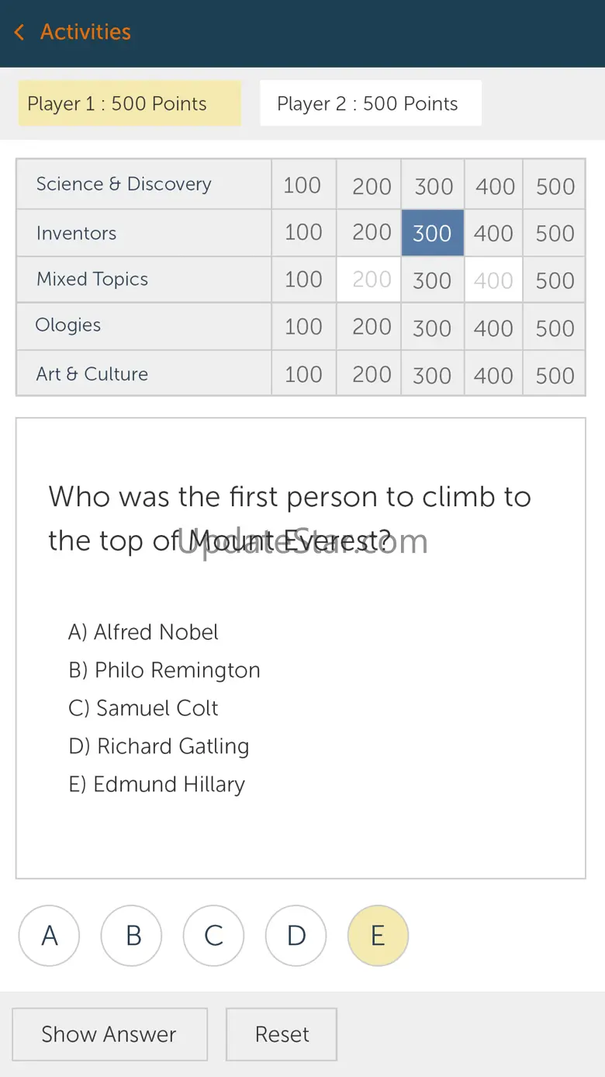Pick Science & Discovery 100 point cell
605x1077 pixels.
[303, 185]
